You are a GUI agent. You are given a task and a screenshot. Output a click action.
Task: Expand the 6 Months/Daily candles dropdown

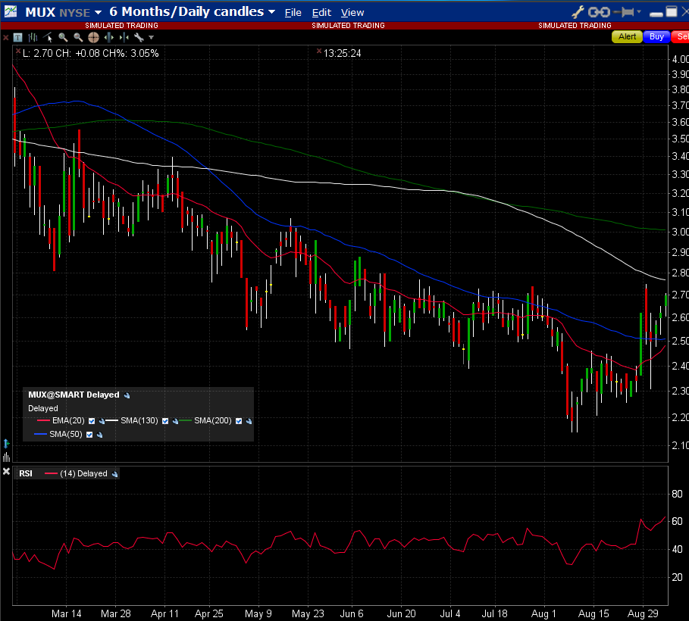point(271,12)
